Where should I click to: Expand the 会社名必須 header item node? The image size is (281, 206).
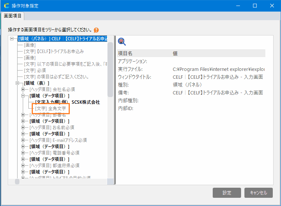pos(24,89)
